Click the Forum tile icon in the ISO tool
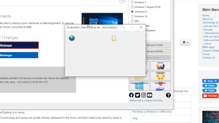The height and width of the screenshot is (123, 219). (160, 66)
